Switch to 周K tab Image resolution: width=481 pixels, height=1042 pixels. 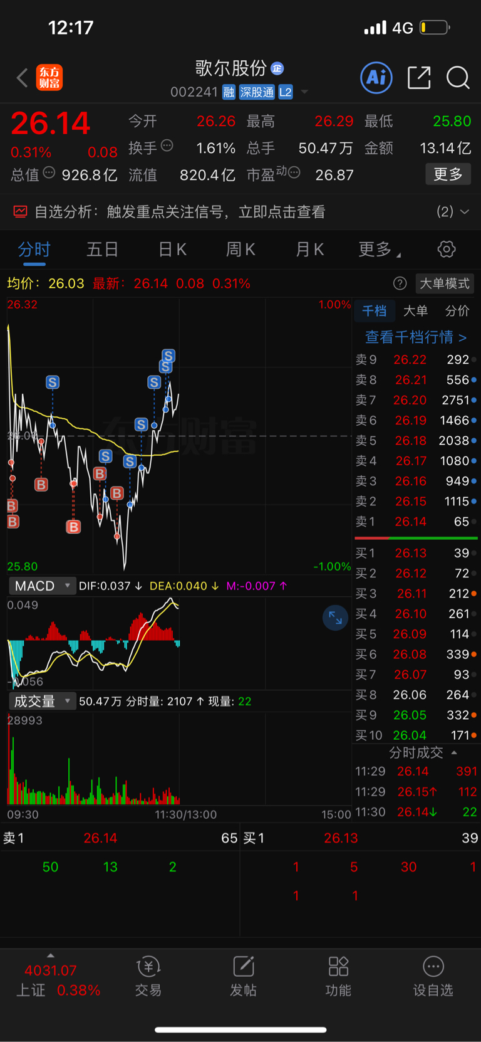point(240,250)
